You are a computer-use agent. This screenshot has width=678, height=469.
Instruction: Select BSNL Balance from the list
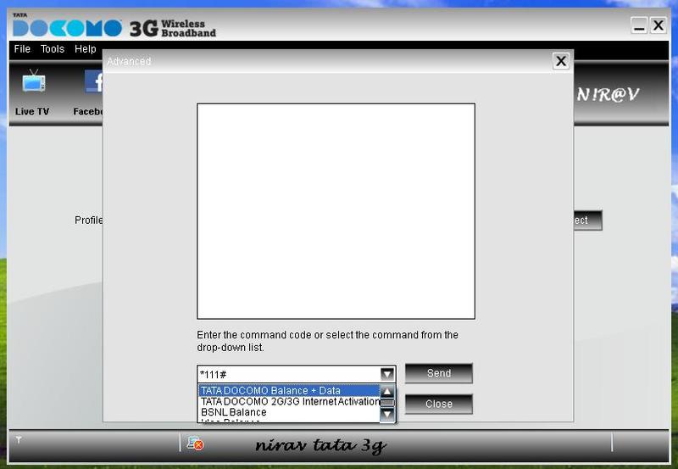click(234, 413)
